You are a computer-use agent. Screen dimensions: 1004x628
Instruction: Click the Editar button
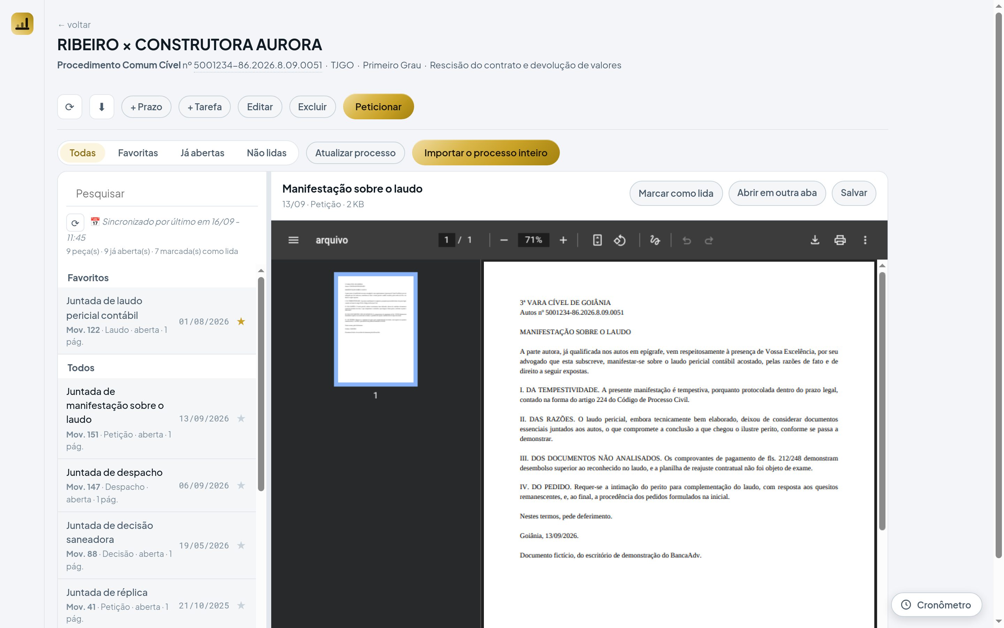[260, 107]
